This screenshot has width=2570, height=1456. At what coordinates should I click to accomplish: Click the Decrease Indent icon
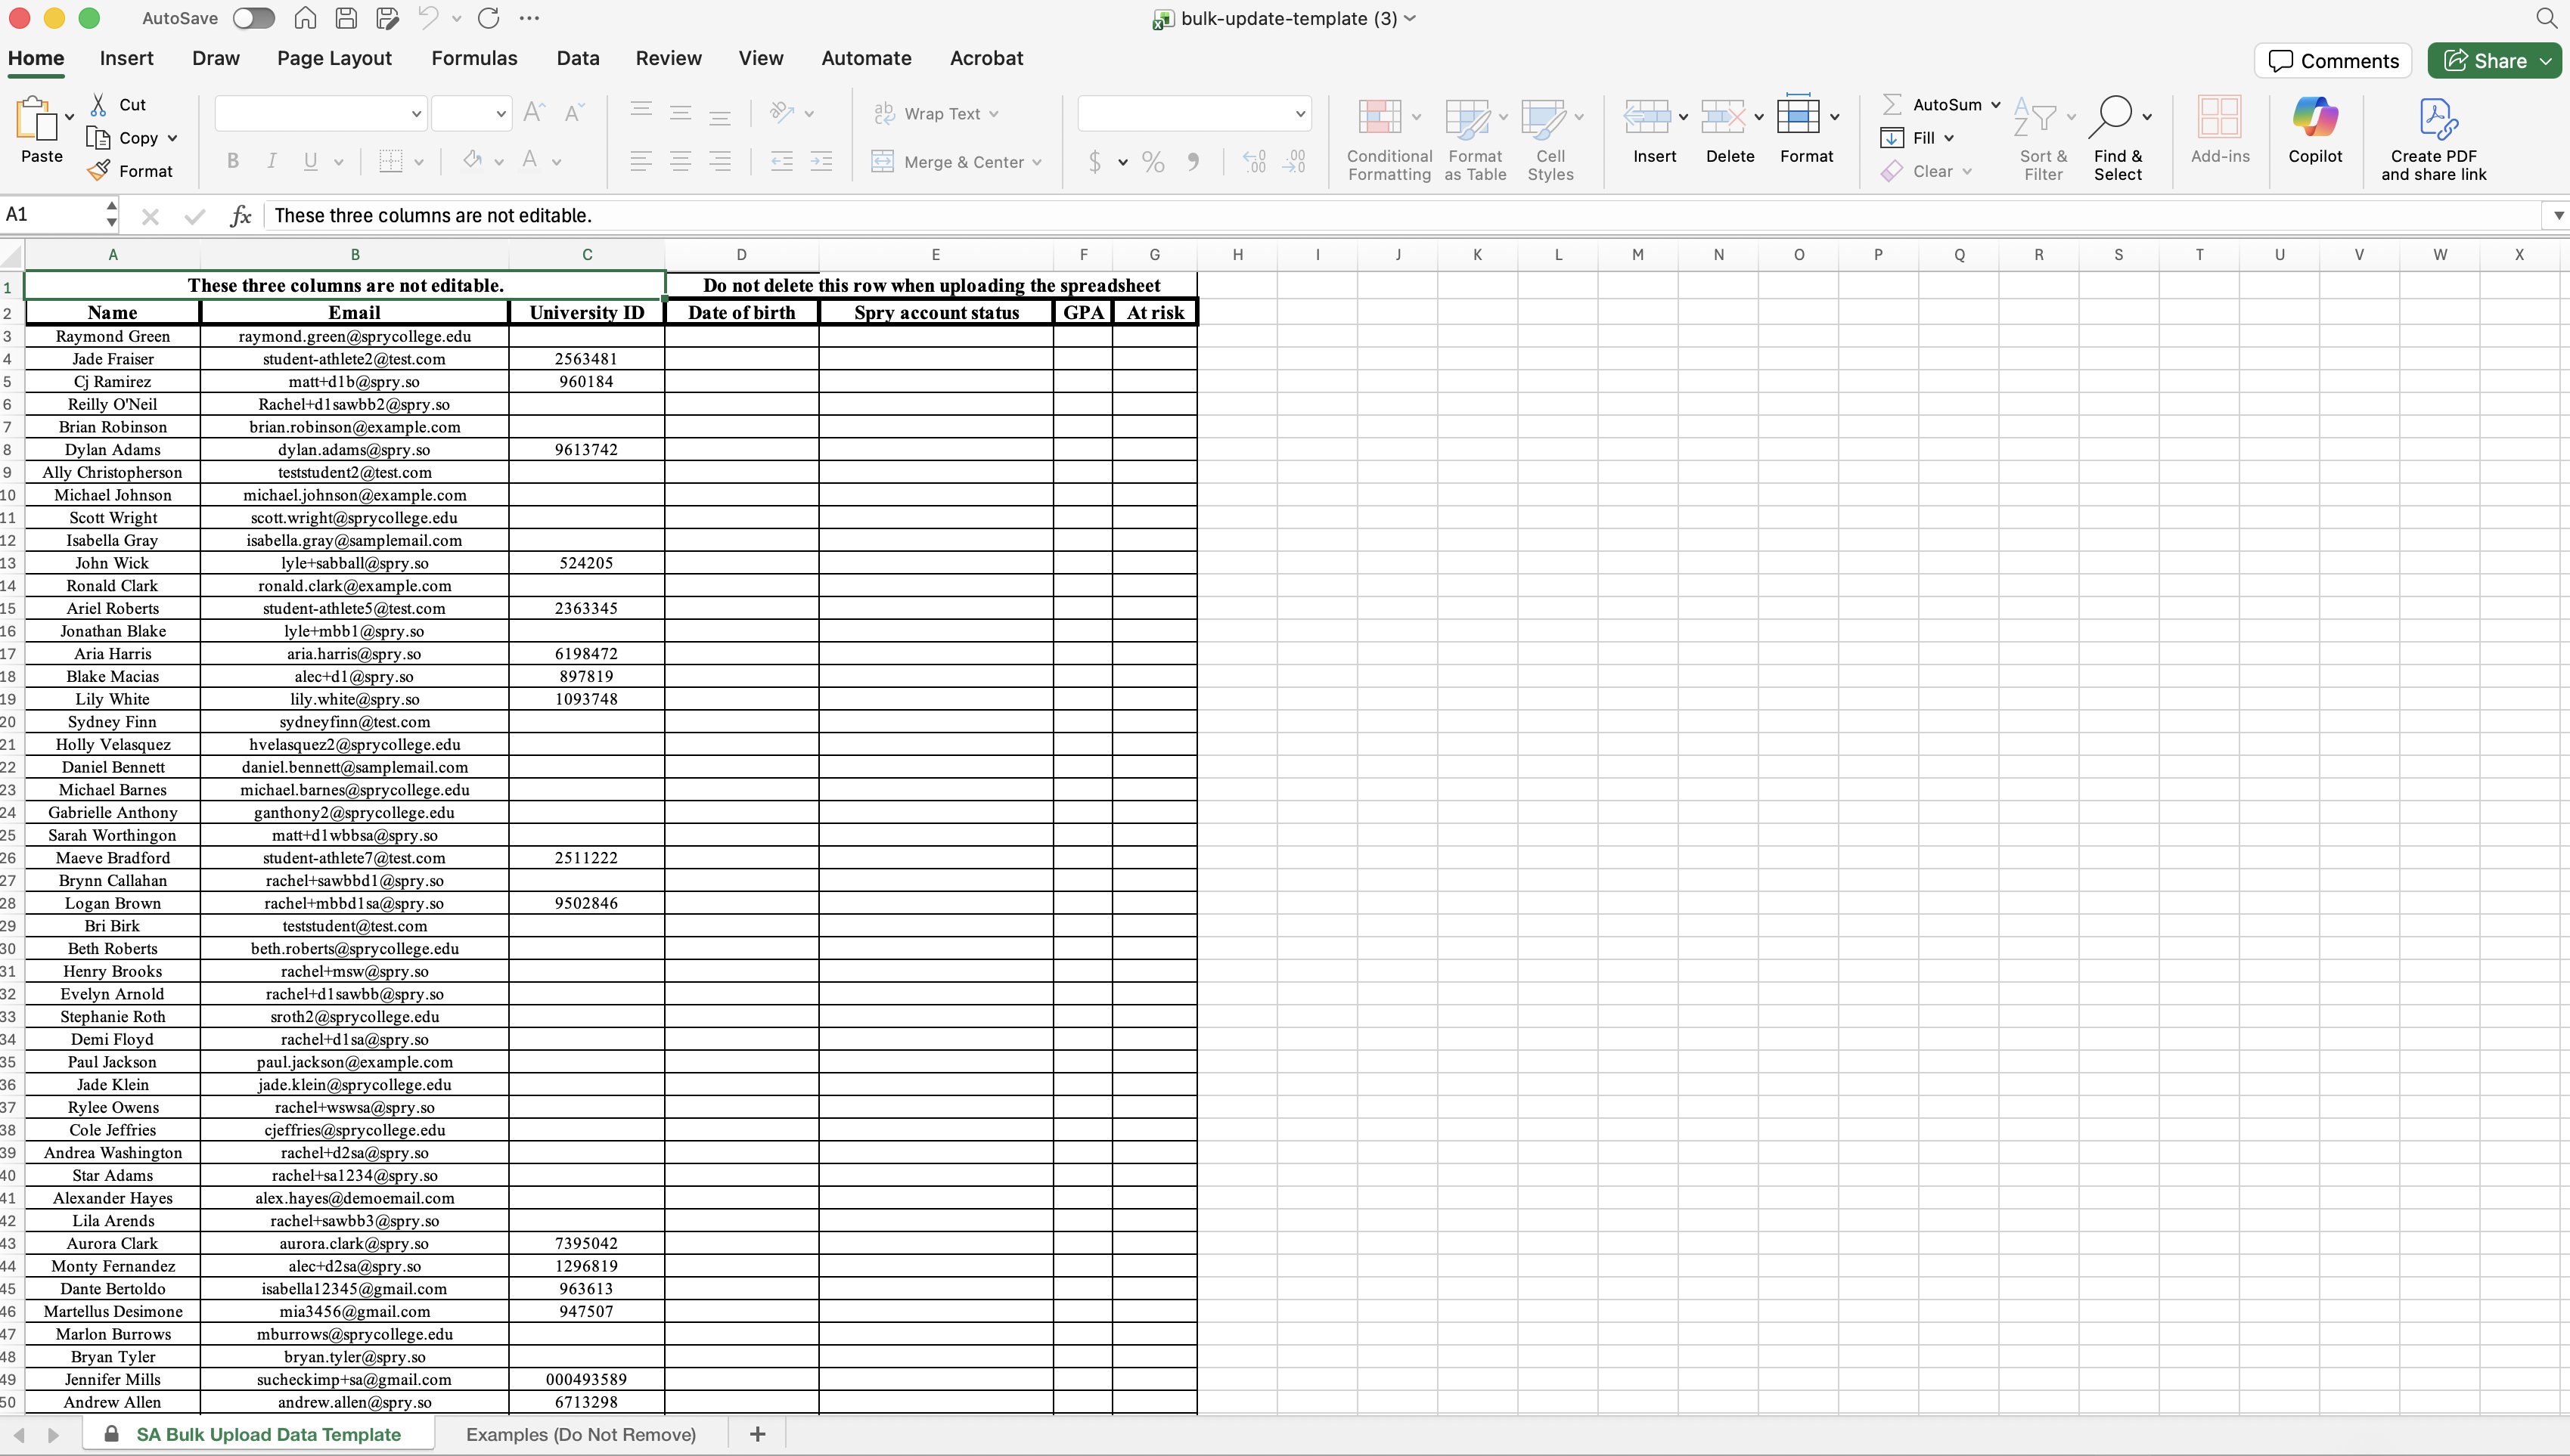click(782, 161)
